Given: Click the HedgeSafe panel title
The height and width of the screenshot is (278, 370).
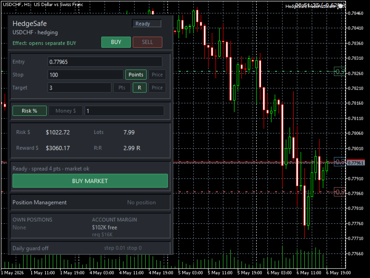Looking at the screenshot, I should 30,24.
